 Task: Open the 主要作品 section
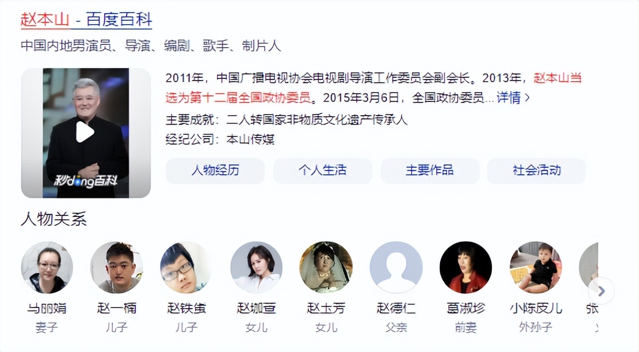[x=430, y=171]
